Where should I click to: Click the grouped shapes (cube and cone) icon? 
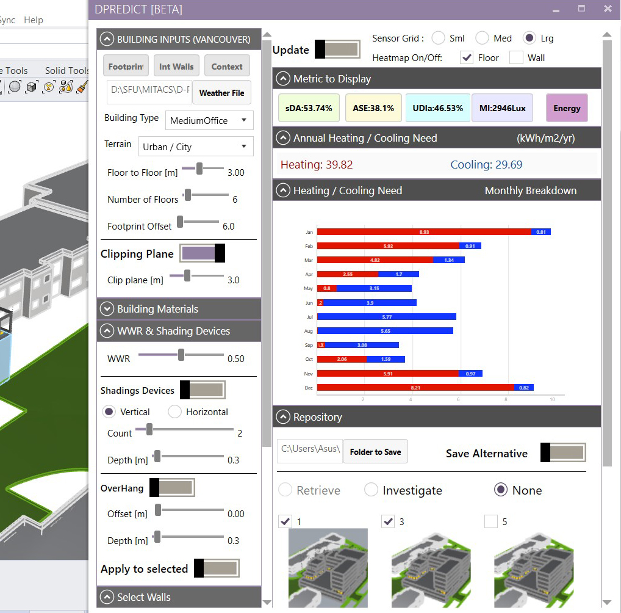[x=65, y=87]
